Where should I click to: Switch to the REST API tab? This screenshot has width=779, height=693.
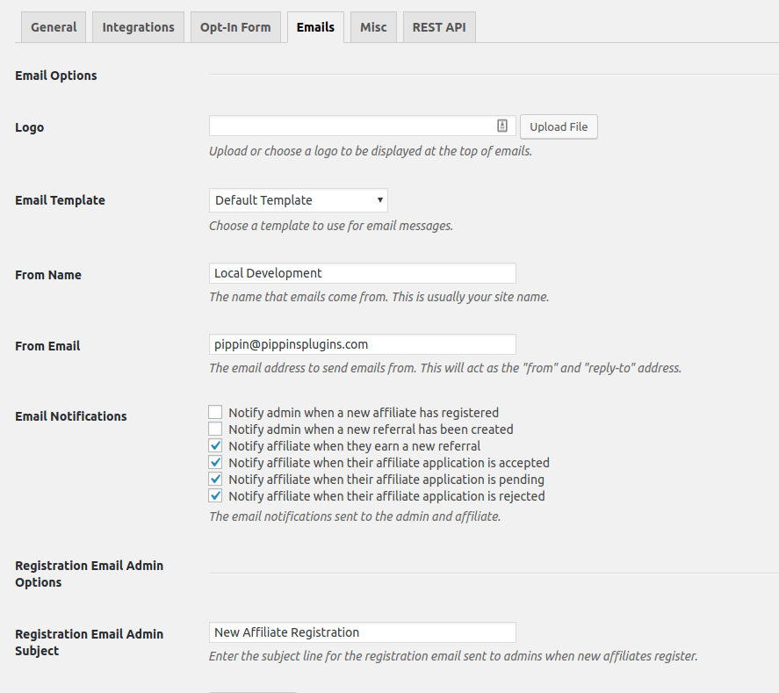439,27
